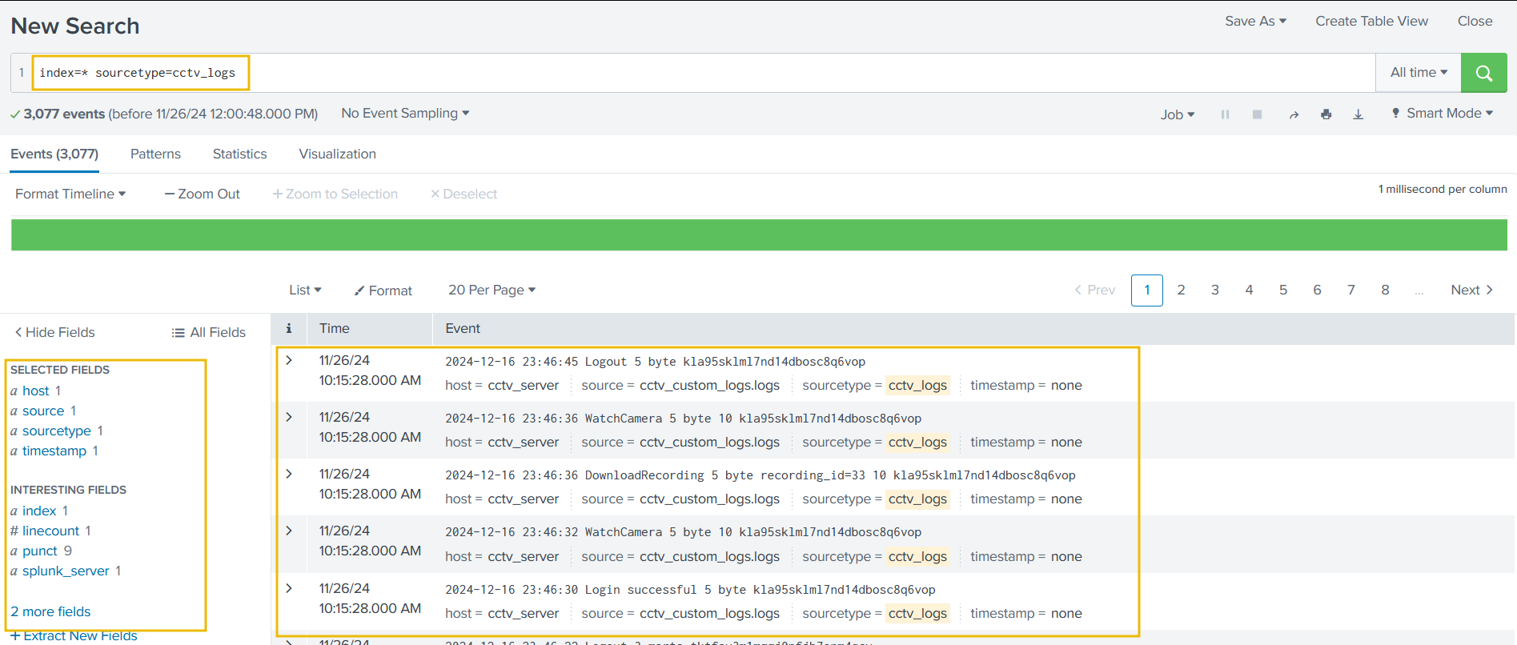Open the All time range picker

pyautogui.click(x=1418, y=73)
